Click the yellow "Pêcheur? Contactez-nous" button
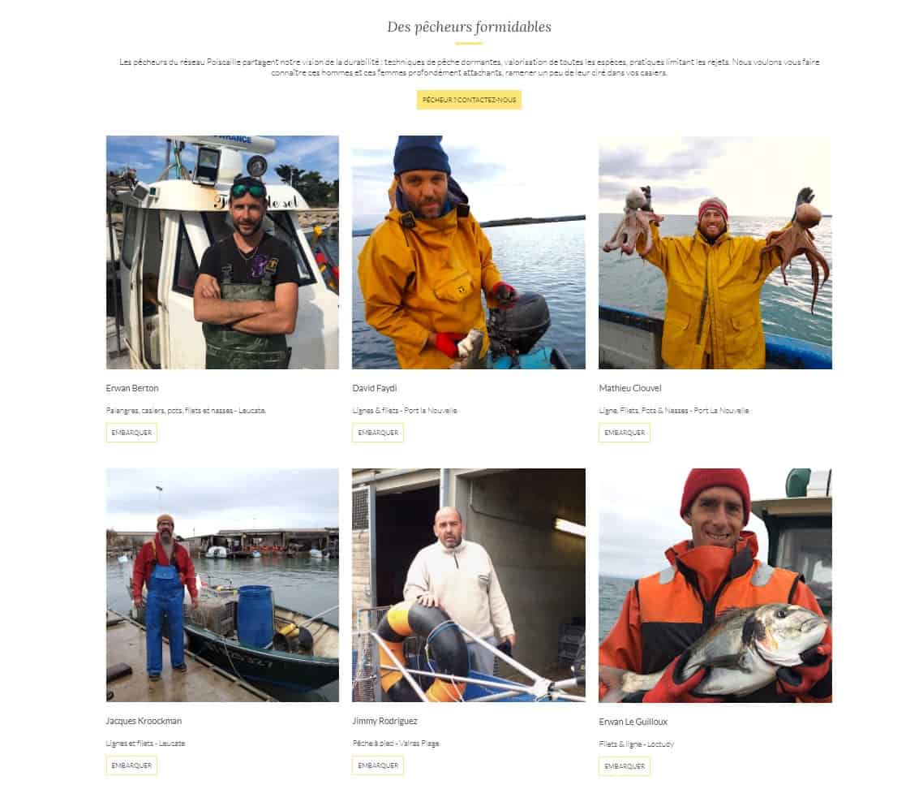The height and width of the screenshot is (789, 906). tap(469, 100)
